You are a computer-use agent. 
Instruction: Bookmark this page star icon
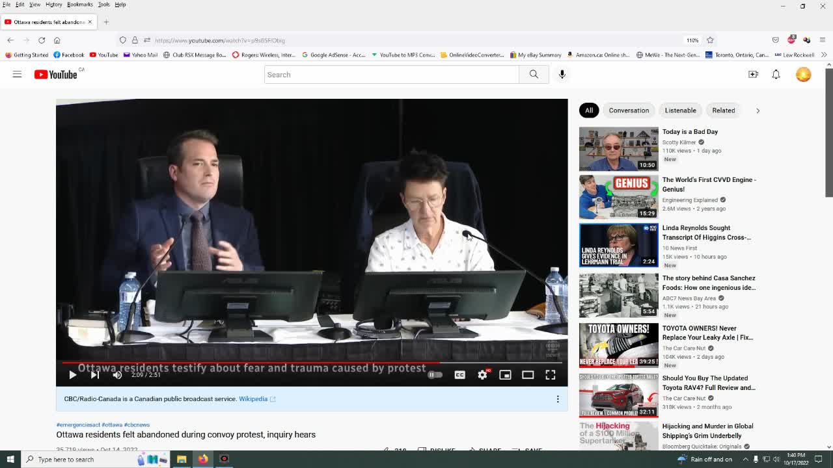[x=710, y=40]
